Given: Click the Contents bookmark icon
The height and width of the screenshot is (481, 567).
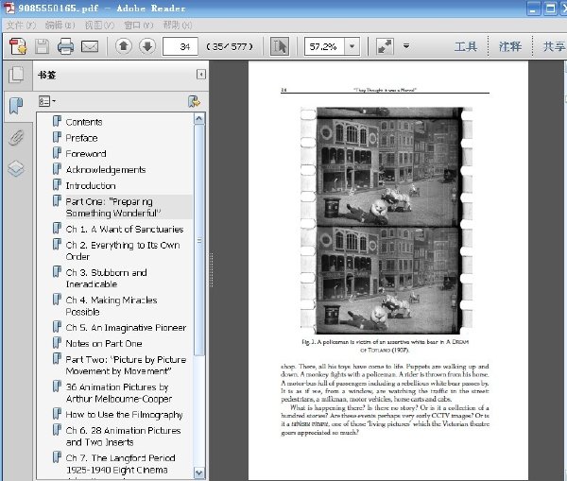Looking at the screenshot, I should [x=57, y=121].
